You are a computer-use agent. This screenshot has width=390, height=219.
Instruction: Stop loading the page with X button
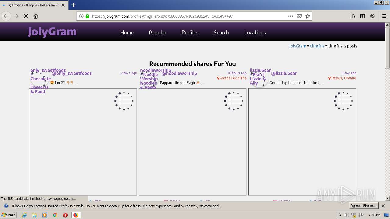[26, 16]
